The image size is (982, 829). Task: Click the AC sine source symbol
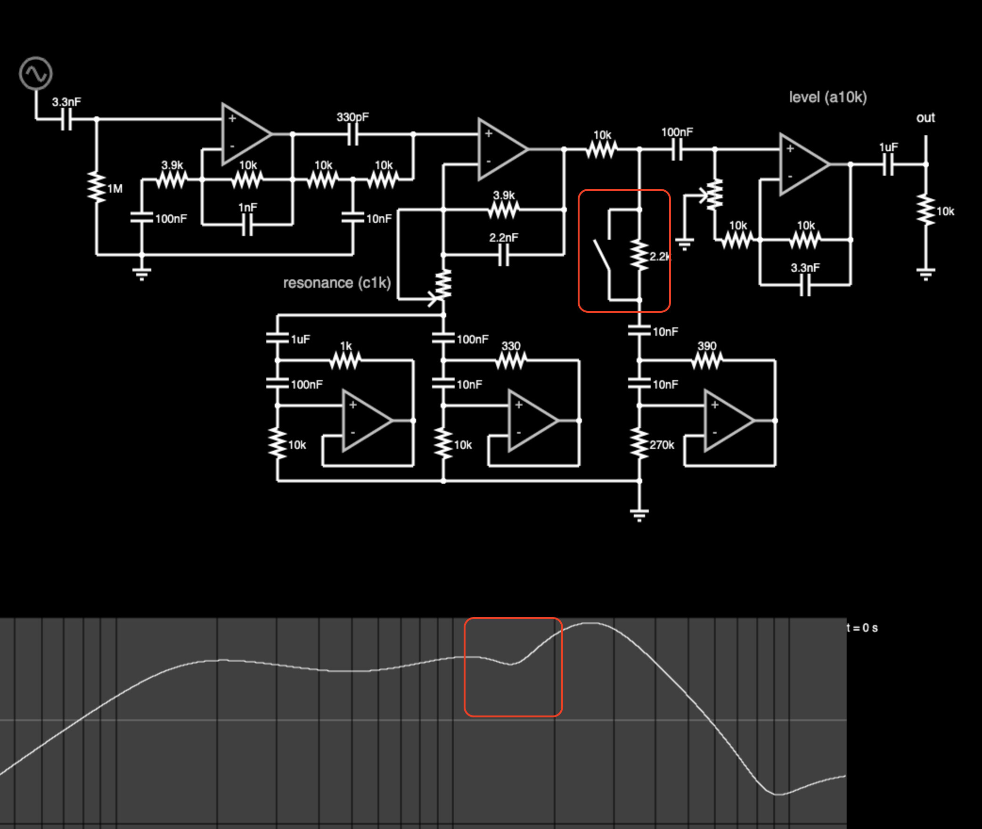tap(35, 73)
